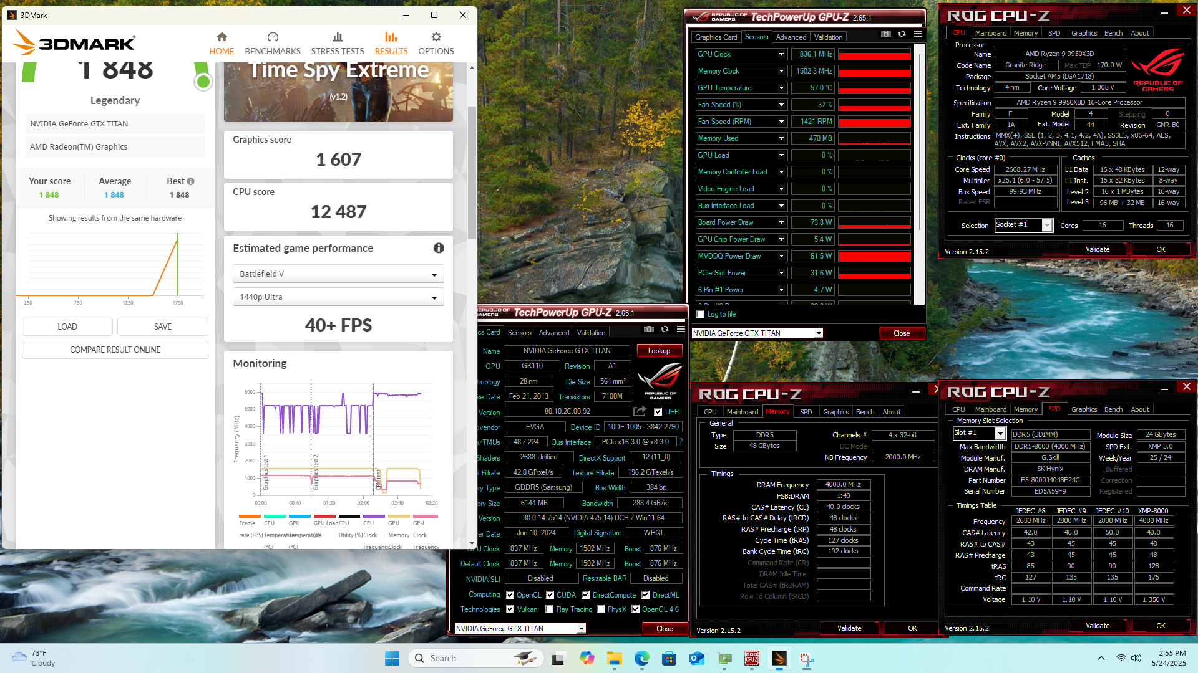The height and width of the screenshot is (673, 1198).
Task: Take screenshot in GPU-Z Sensors window
Action: point(886,34)
